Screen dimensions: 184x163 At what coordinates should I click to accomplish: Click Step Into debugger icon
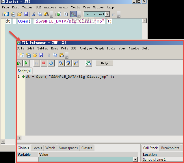(x=61, y=63)
